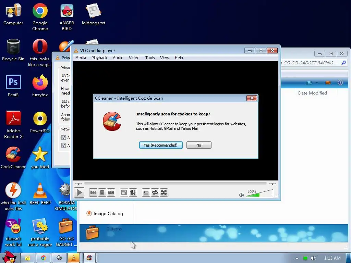
Task: Open the star icon labeled you tried
Action: click(40, 158)
